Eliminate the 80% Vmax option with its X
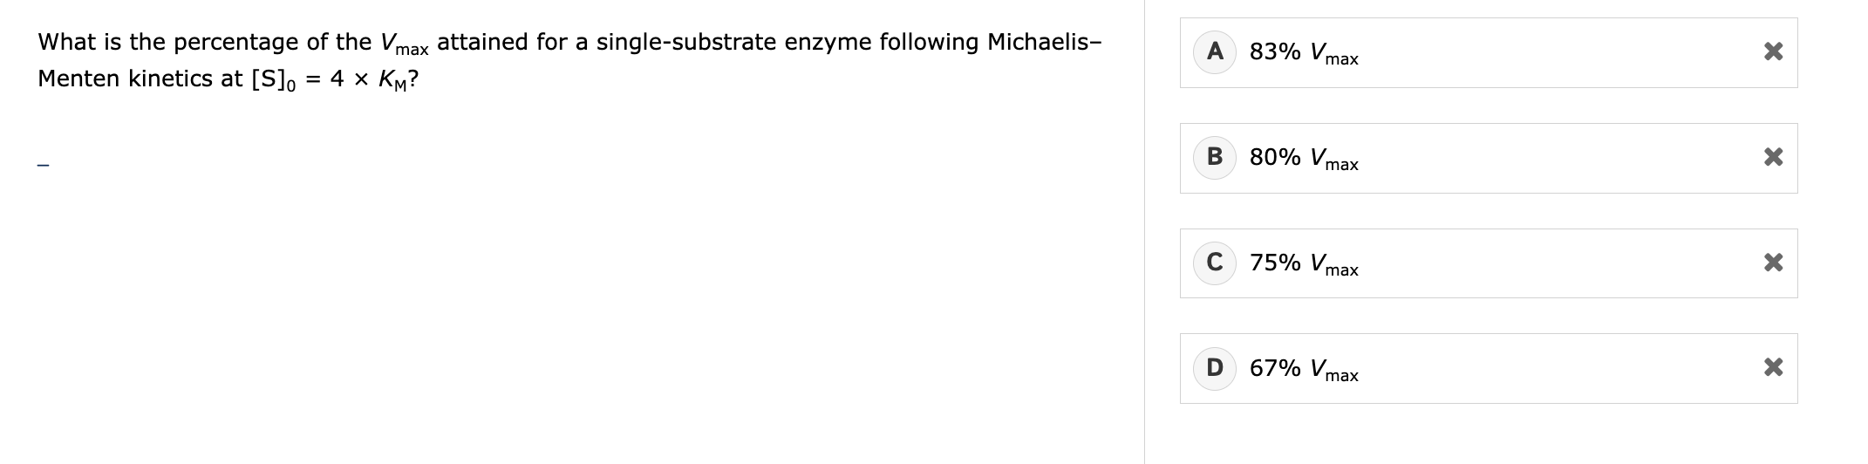 coord(1772,158)
